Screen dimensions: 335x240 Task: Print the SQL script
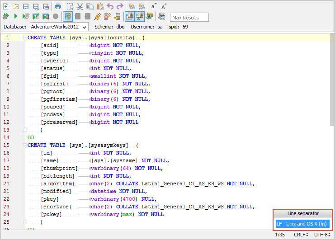pyautogui.click(x=57, y=7)
